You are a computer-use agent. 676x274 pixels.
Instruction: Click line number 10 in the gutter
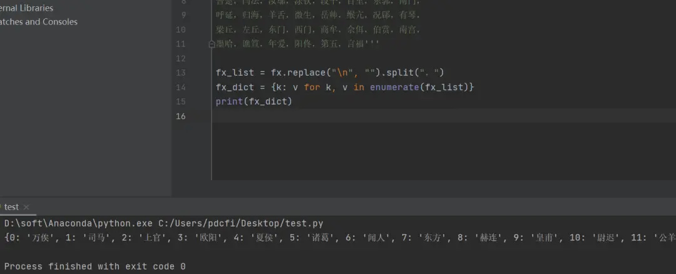pos(181,29)
